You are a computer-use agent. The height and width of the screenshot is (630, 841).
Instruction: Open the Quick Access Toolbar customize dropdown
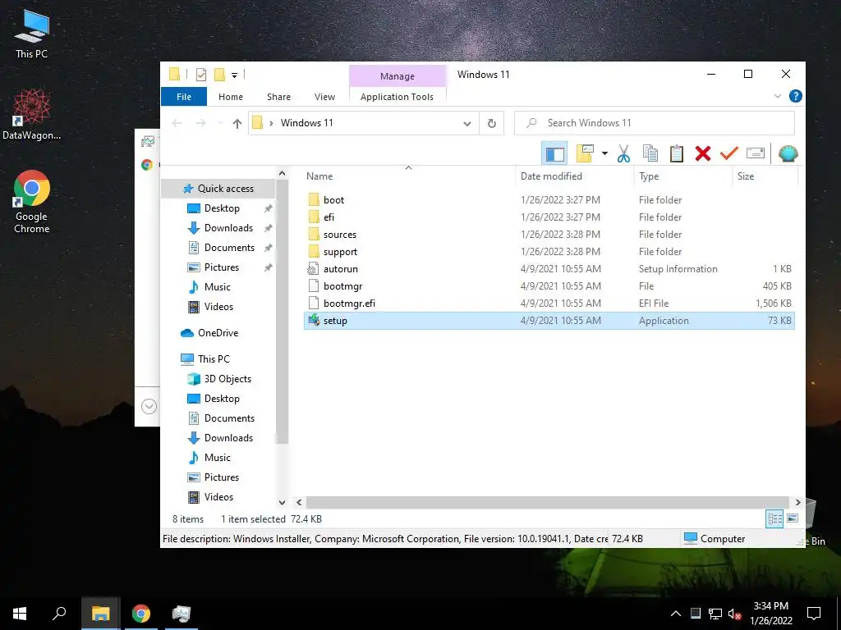coord(234,75)
